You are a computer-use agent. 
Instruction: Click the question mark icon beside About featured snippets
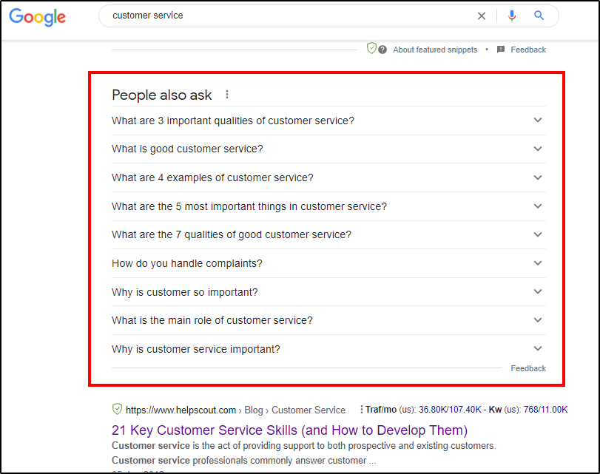click(x=382, y=50)
